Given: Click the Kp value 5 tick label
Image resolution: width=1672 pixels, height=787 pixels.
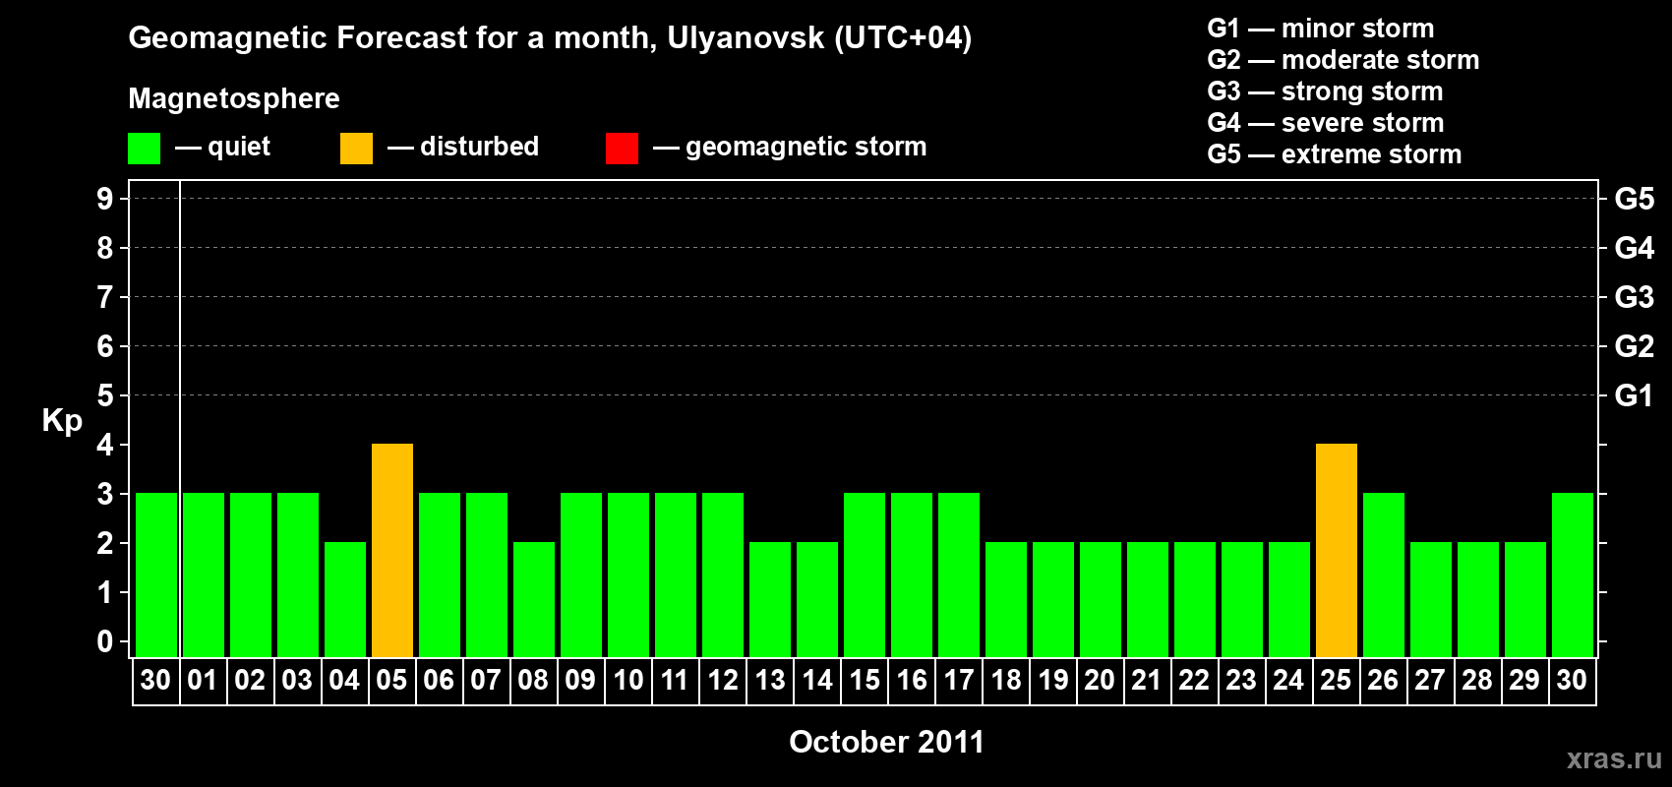Looking at the screenshot, I should (x=105, y=395).
